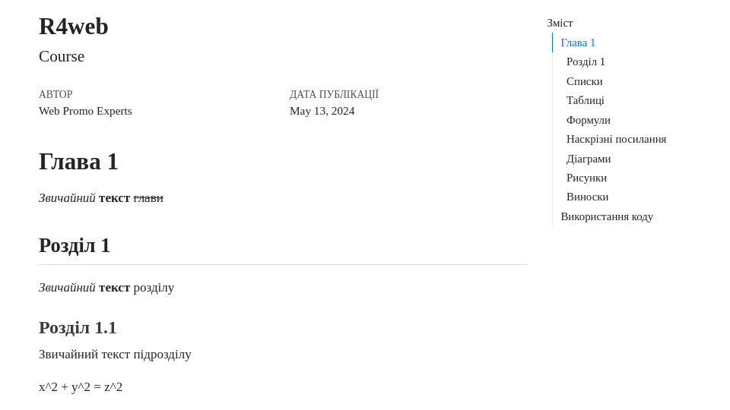This screenshot has height=410, width=730.
Task: Jump to the Рисунки section link
Action: click(x=586, y=178)
